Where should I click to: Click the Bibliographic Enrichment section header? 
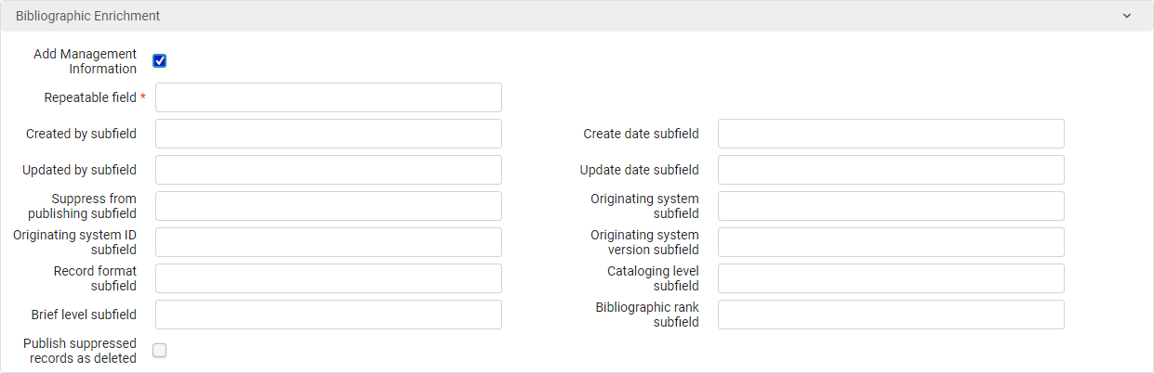point(88,16)
